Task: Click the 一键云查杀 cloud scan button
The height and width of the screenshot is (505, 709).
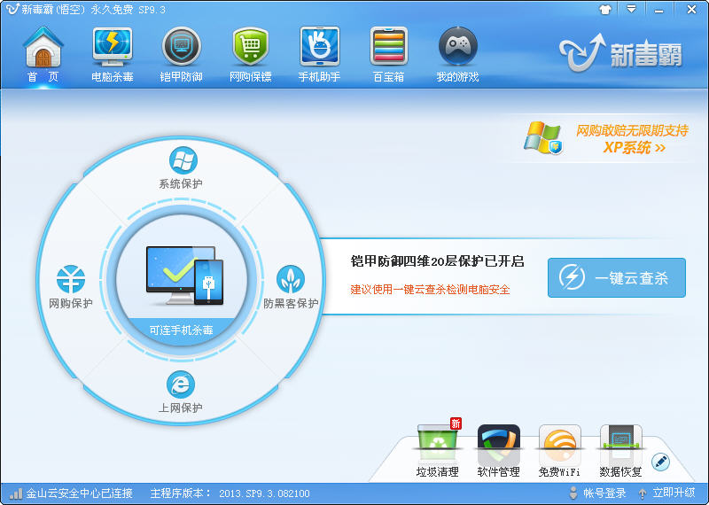Action: click(x=616, y=278)
